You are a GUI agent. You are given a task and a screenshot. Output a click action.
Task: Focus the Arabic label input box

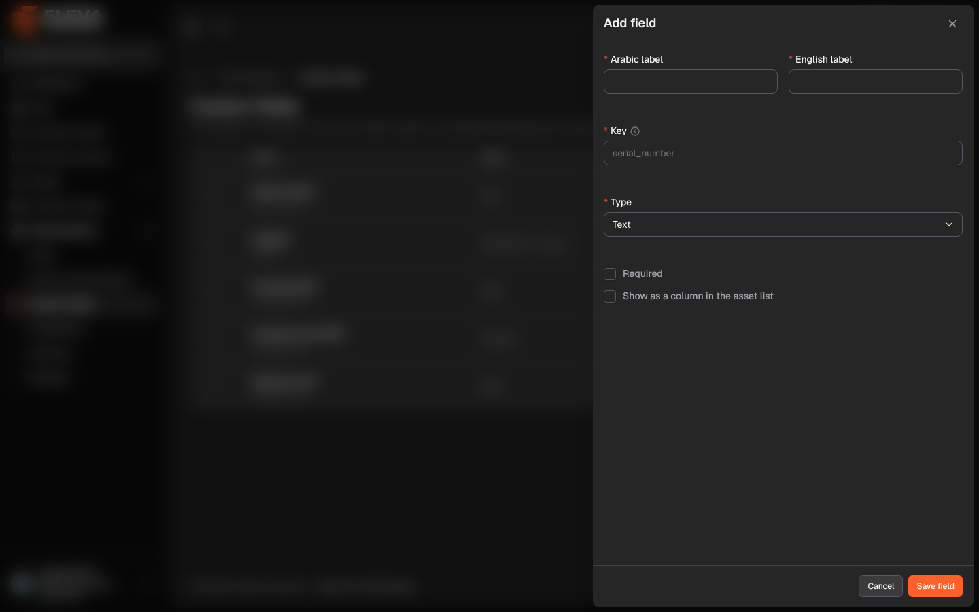691,82
